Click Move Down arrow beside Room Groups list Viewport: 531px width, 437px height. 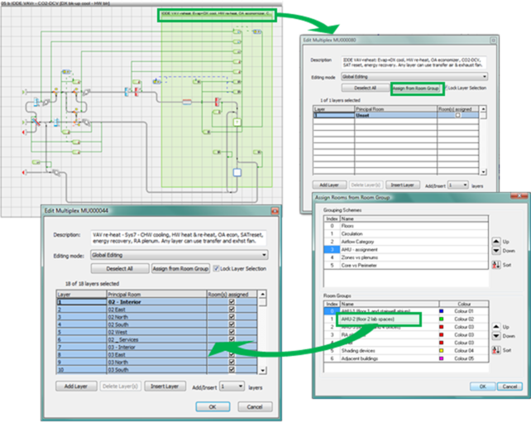[495, 336]
